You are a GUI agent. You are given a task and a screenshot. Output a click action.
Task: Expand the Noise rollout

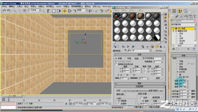140,83
